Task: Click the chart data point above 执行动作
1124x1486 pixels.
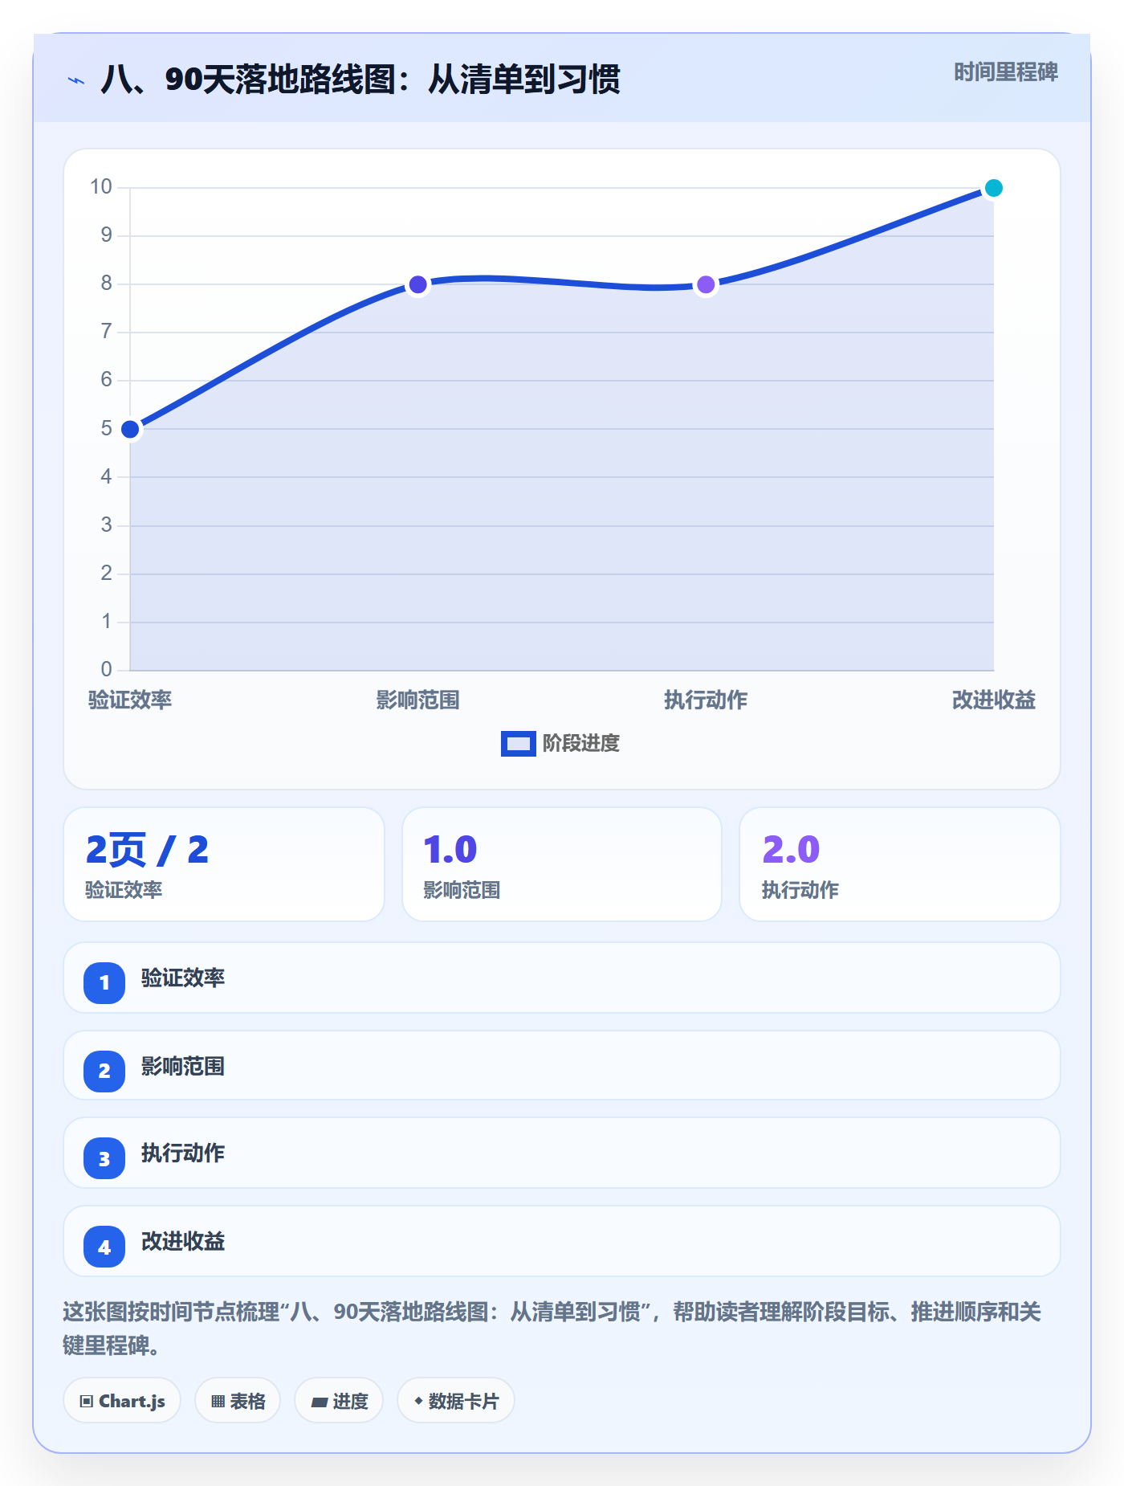Action: click(706, 284)
